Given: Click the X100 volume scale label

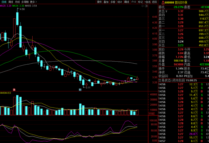Looking at the screenshot, I should [x=151, y=114].
